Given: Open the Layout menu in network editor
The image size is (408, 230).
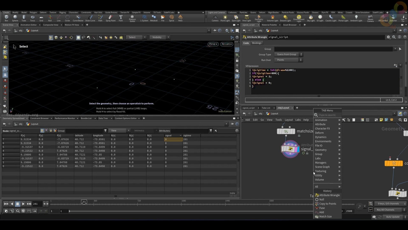Looking at the screenshot, I should [x=289, y=120].
